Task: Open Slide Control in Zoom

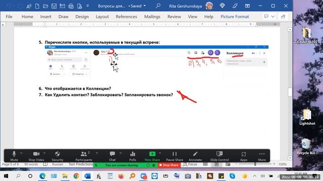Action: pyautogui.click(x=220, y=156)
